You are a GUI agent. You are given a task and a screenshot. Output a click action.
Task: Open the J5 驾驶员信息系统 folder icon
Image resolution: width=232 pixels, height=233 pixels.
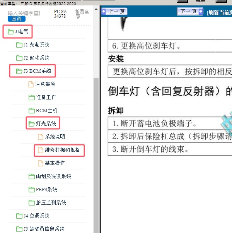pos(19,229)
